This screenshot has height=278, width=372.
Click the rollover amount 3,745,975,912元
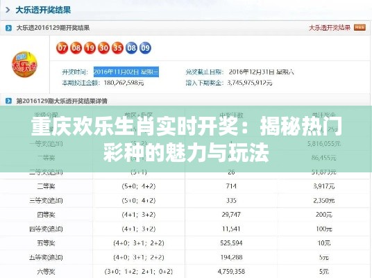point(250,83)
